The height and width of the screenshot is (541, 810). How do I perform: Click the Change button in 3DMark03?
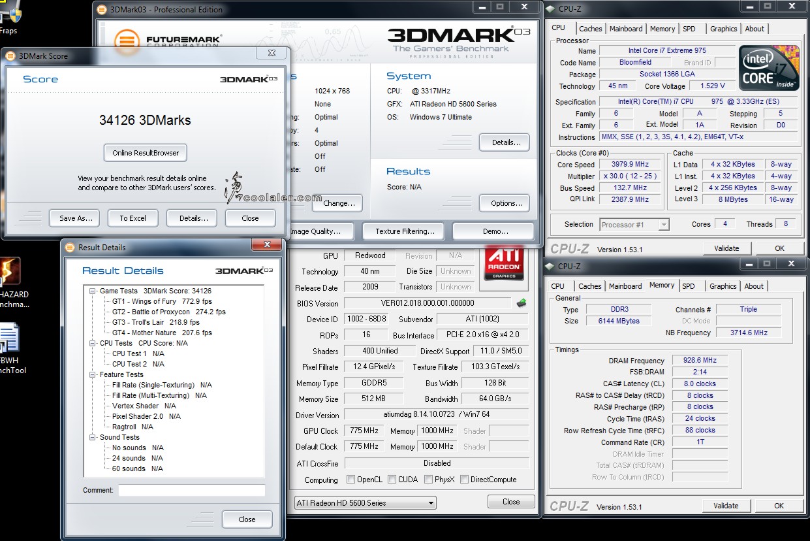[x=339, y=203]
